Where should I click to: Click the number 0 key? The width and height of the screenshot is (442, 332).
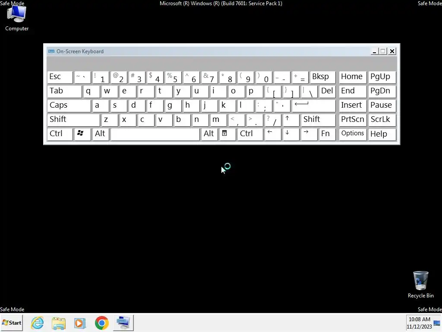click(x=264, y=77)
